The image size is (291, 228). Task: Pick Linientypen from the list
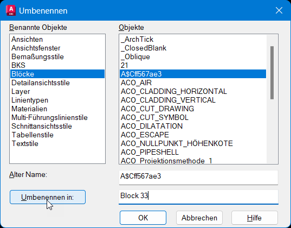tap(57, 100)
